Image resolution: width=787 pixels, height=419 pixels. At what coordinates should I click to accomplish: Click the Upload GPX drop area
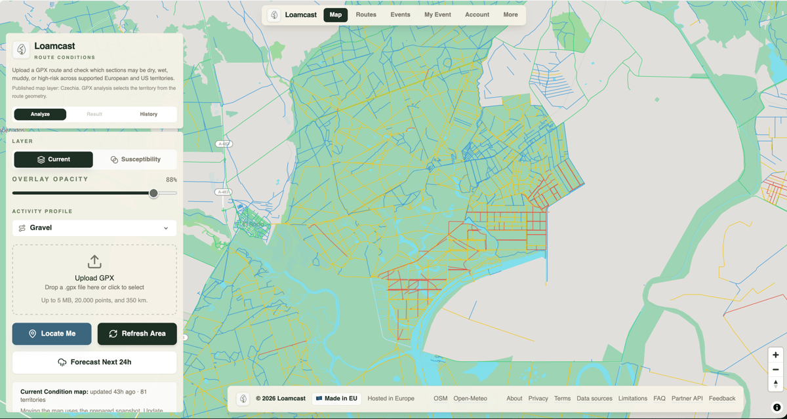click(94, 280)
